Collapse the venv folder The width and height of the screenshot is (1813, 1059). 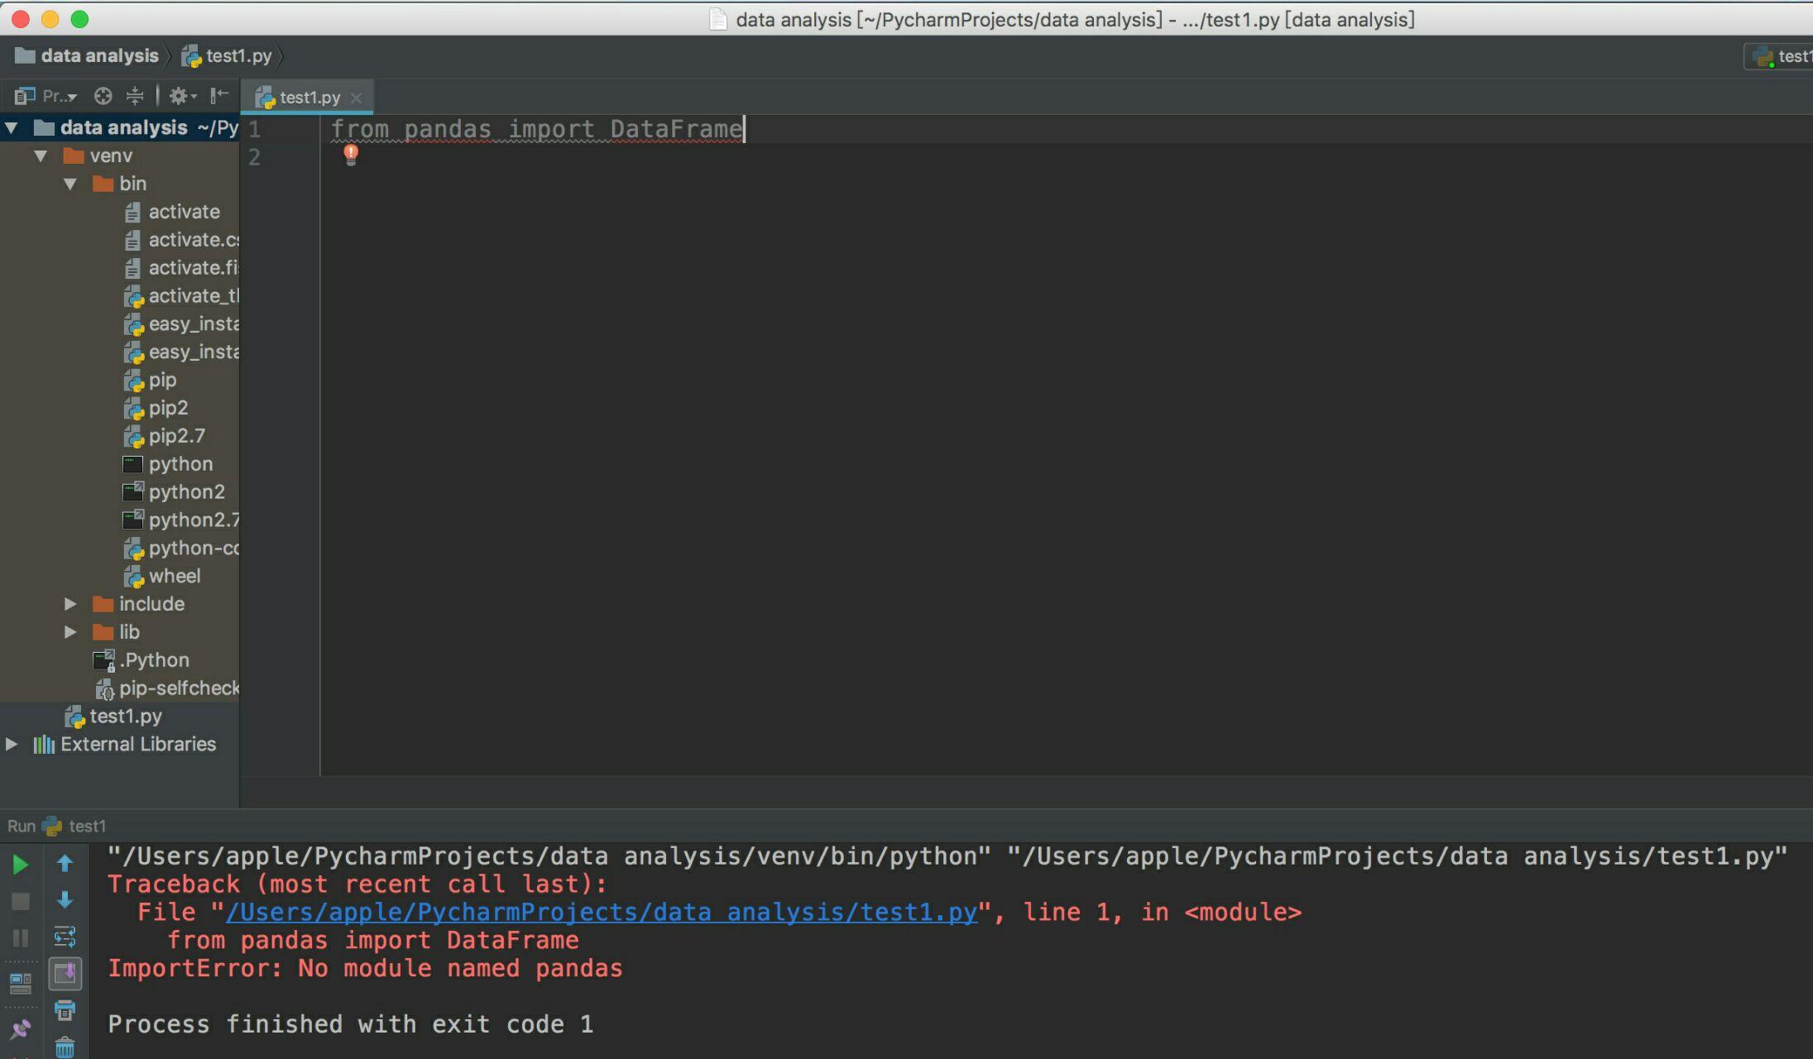(x=41, y=156)
